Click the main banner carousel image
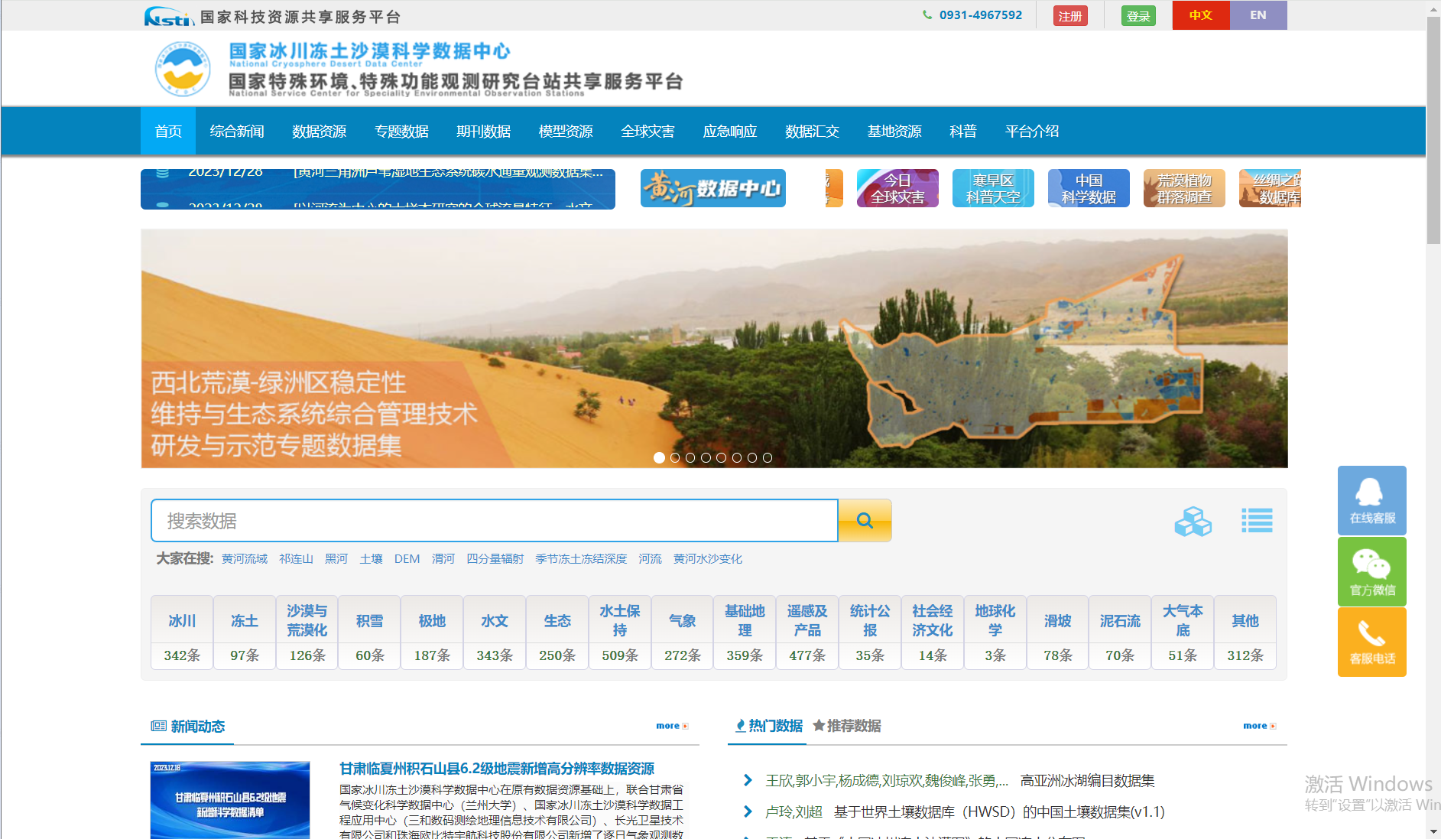 [x=714, y=349]
